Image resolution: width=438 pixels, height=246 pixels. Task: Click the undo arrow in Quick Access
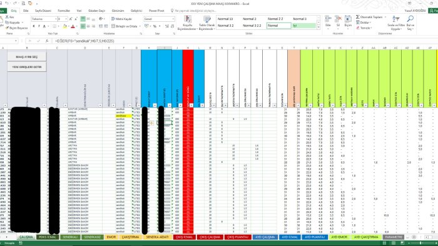[x=7, y=3]
